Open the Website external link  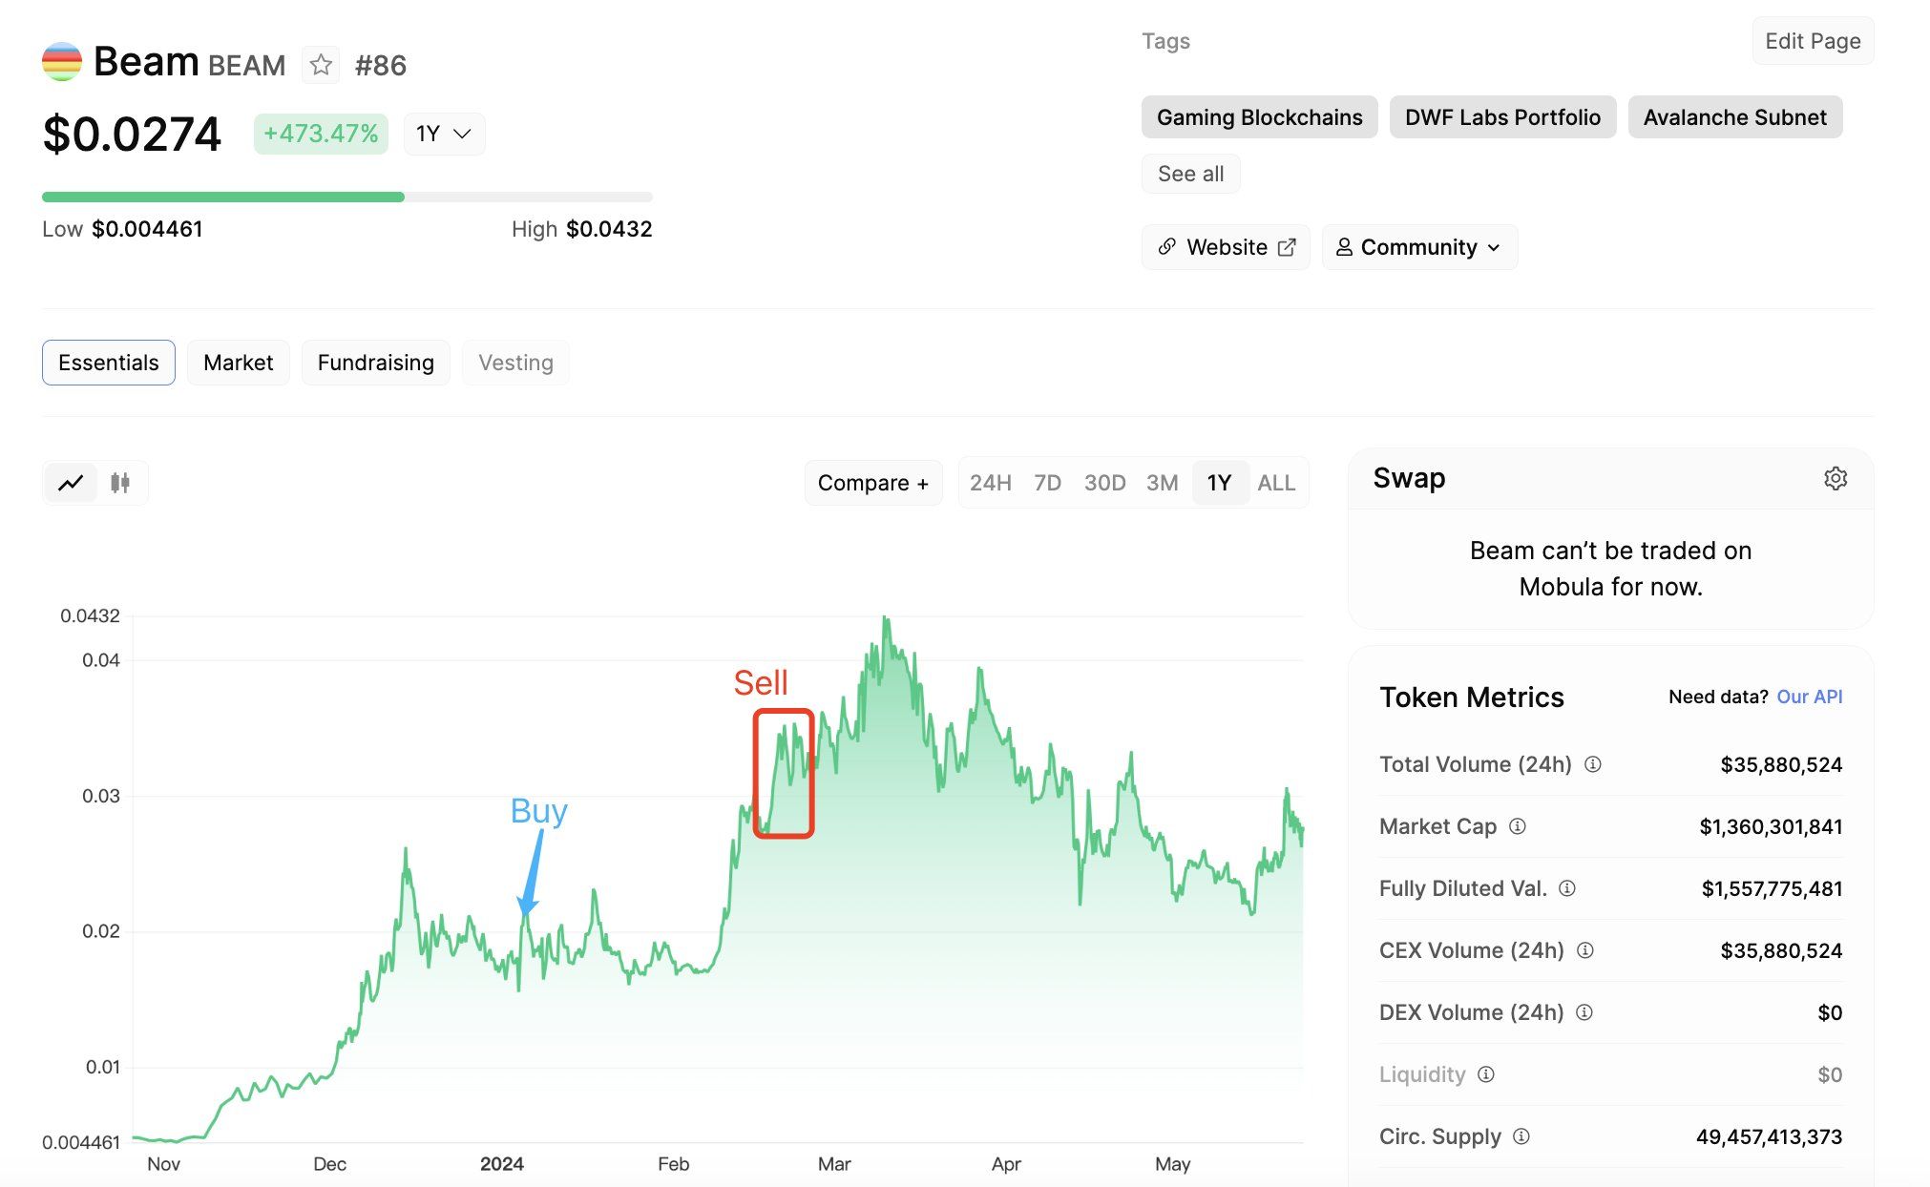1226,247
